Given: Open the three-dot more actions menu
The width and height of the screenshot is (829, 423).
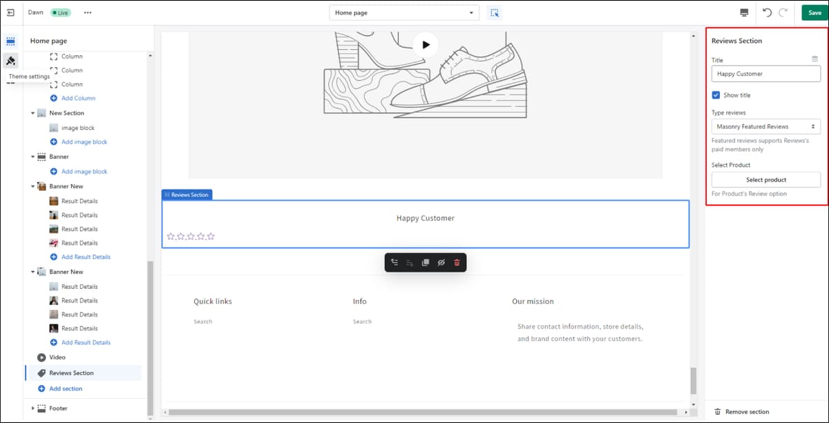Looking at the screenshot, I should point(88,12).
